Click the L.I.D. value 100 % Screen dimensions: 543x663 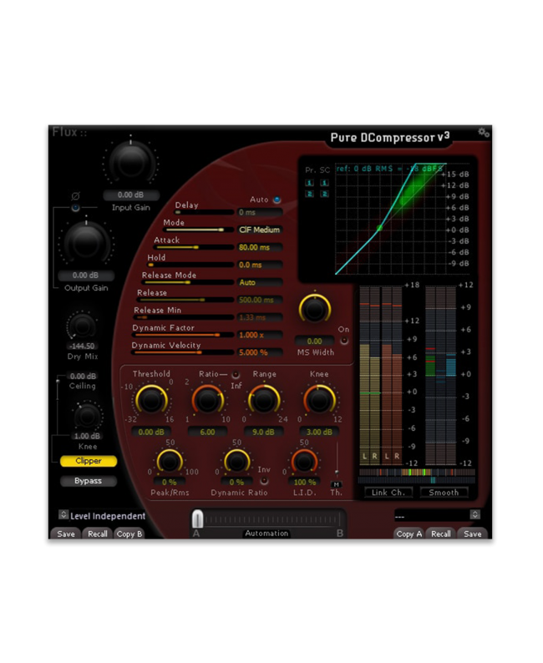[304, 482]
